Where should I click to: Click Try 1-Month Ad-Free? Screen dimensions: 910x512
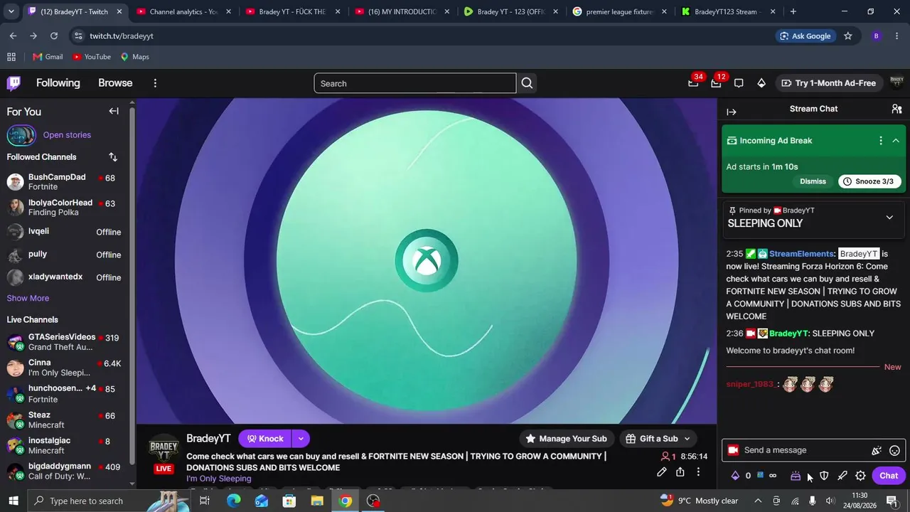(x=828, y=83)
